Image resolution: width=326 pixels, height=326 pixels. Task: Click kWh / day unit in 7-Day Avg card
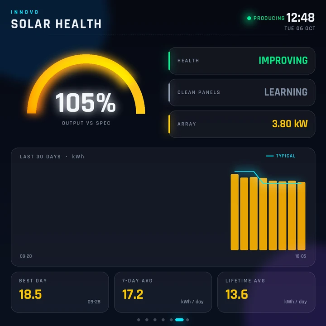[192, 302]
